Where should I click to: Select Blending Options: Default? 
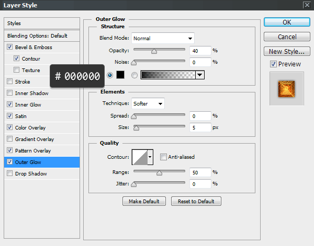(x=37, y=36)
